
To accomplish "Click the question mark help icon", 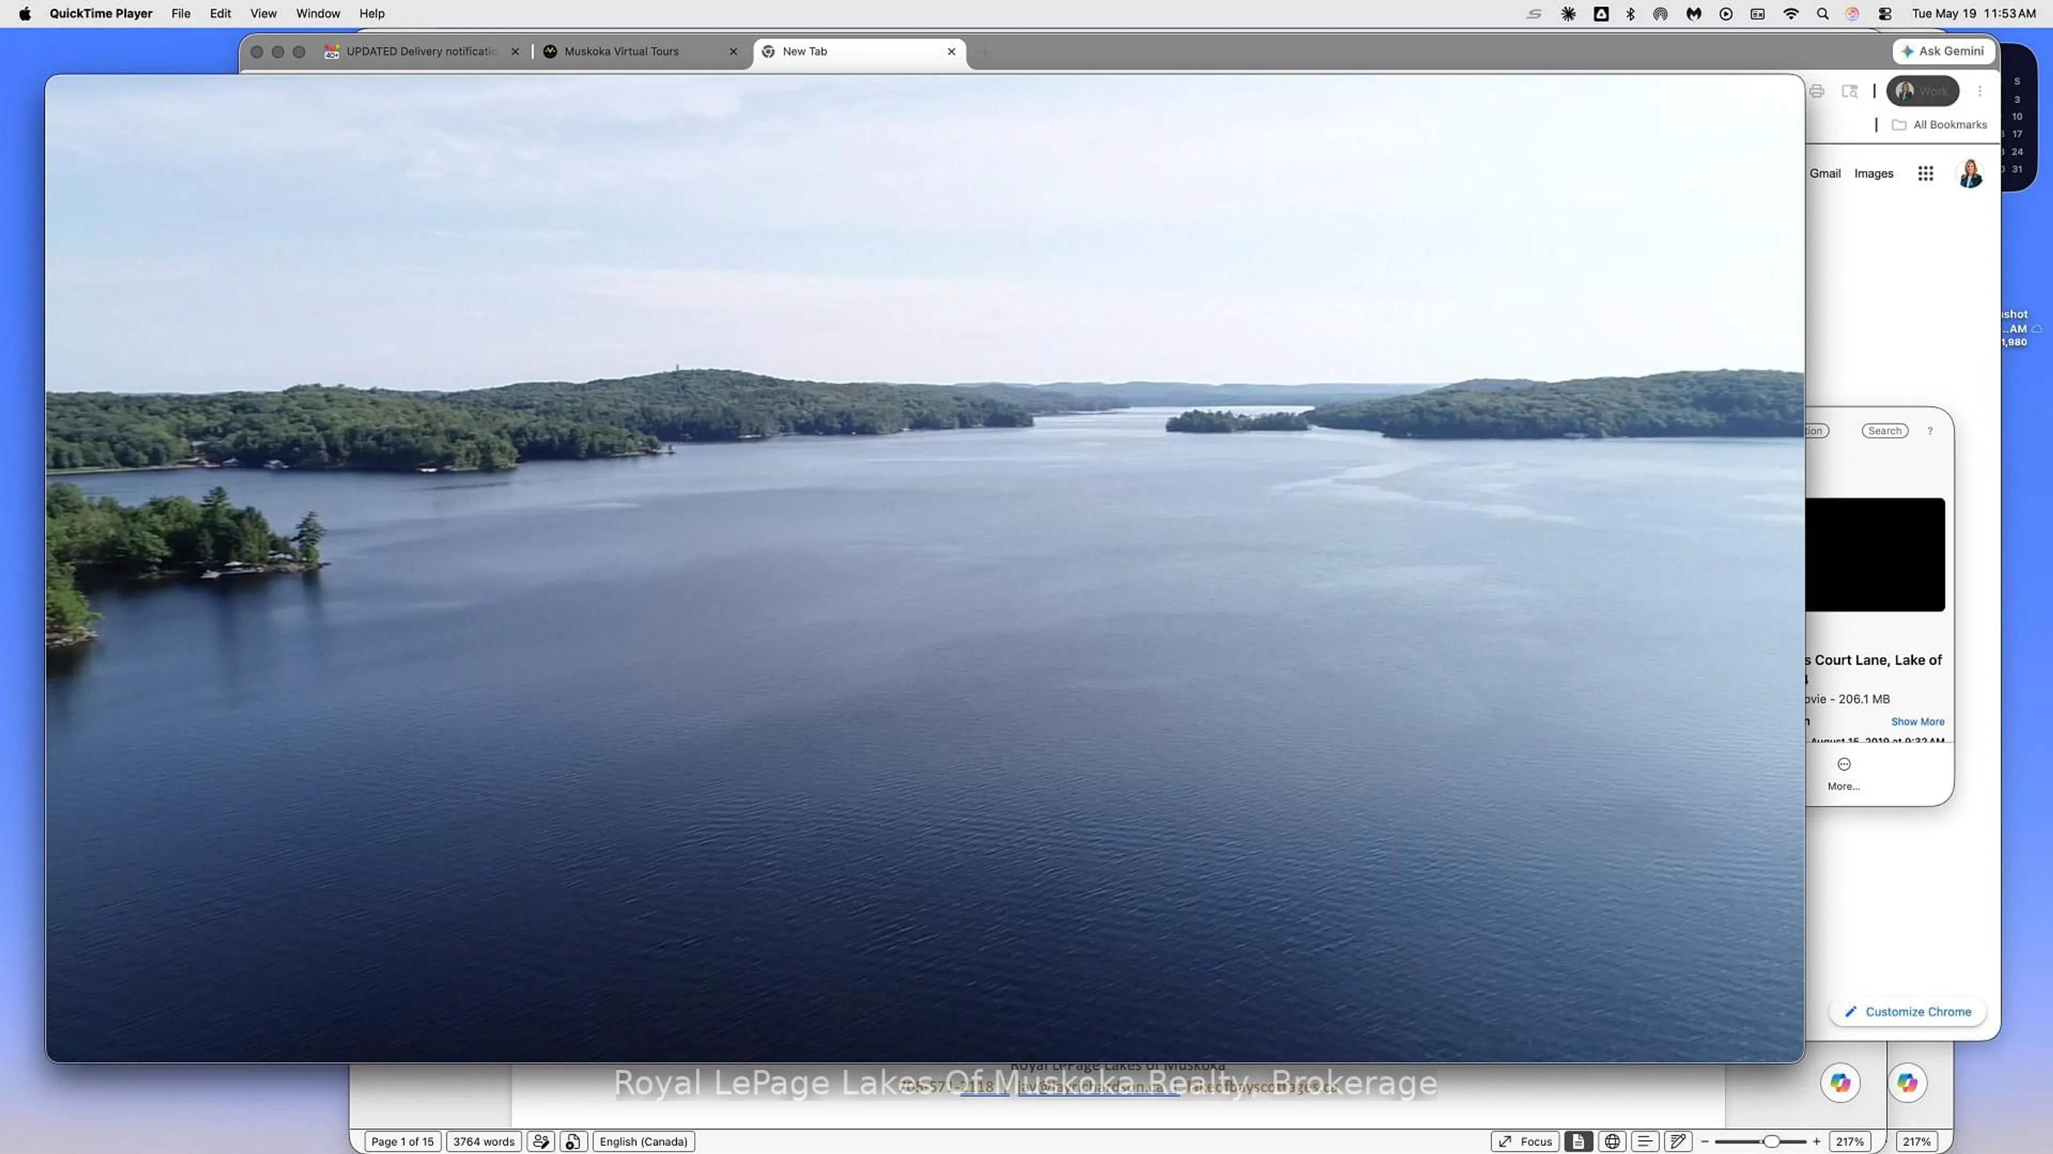I will click(x=1930, y=431).
